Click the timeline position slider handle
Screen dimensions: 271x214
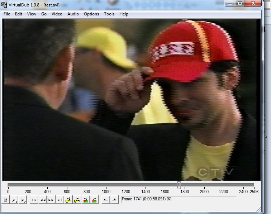[179, 185]
